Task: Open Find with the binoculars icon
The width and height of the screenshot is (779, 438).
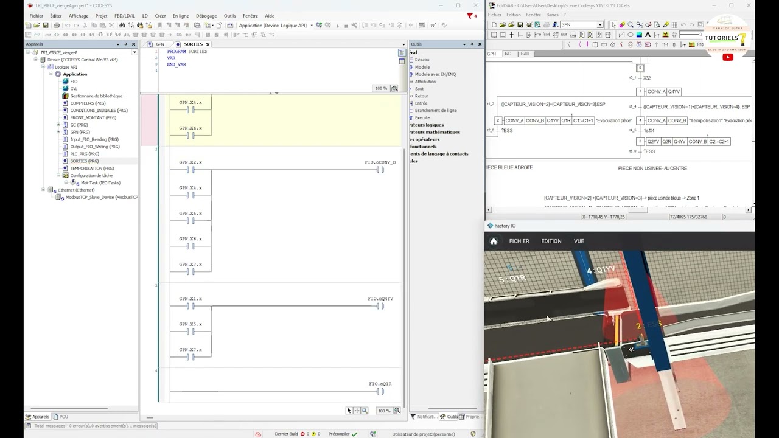Action: [122, 25]
